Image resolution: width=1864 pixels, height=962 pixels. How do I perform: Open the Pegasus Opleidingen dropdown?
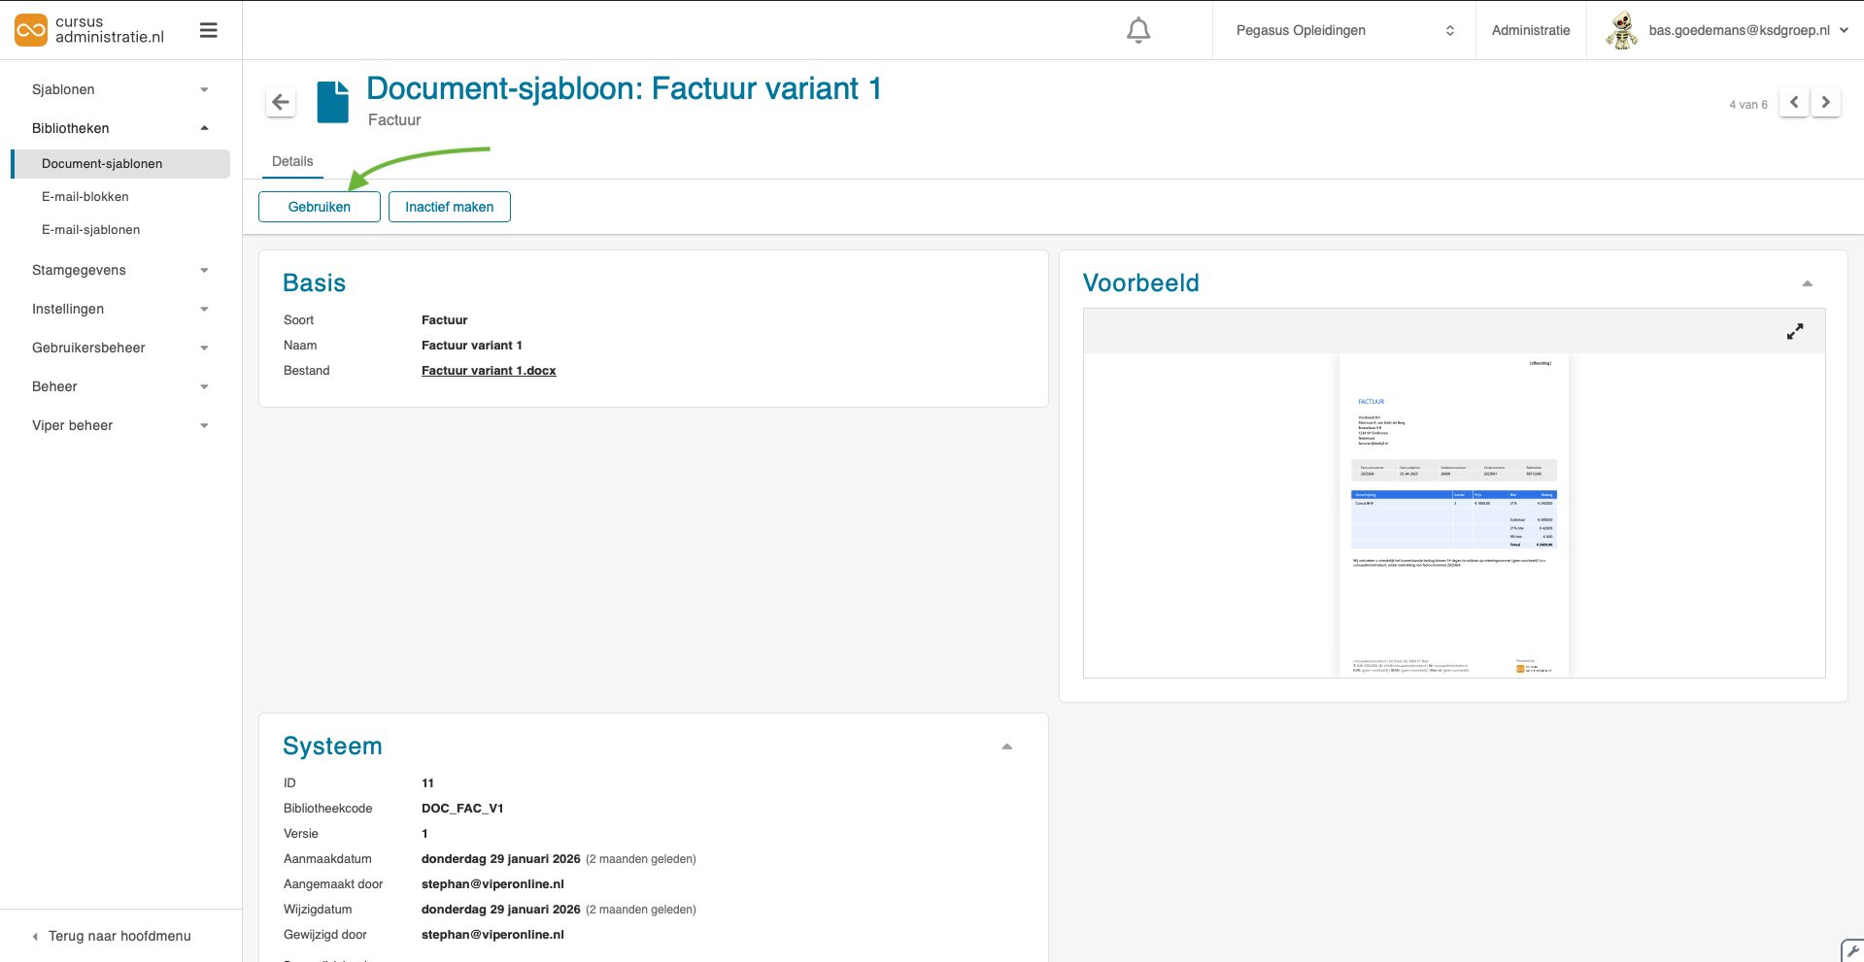1343,31
